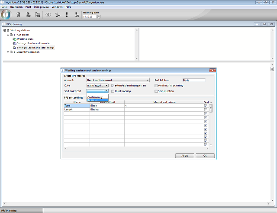The image size is (277, 213).
Task: Untick extende planning necessary checkbox
Action: point(113,86)
